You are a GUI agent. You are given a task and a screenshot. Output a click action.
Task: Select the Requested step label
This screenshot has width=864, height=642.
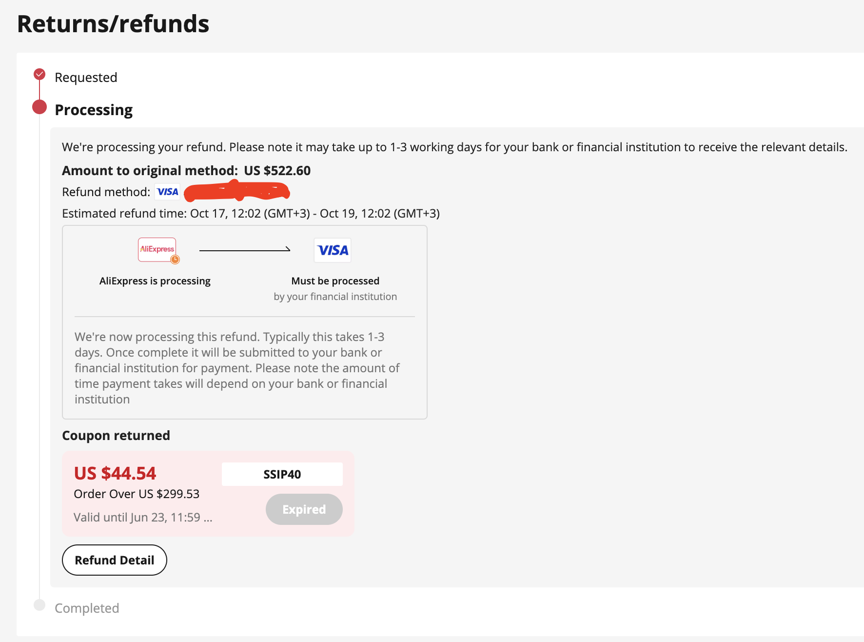[86, 77]
